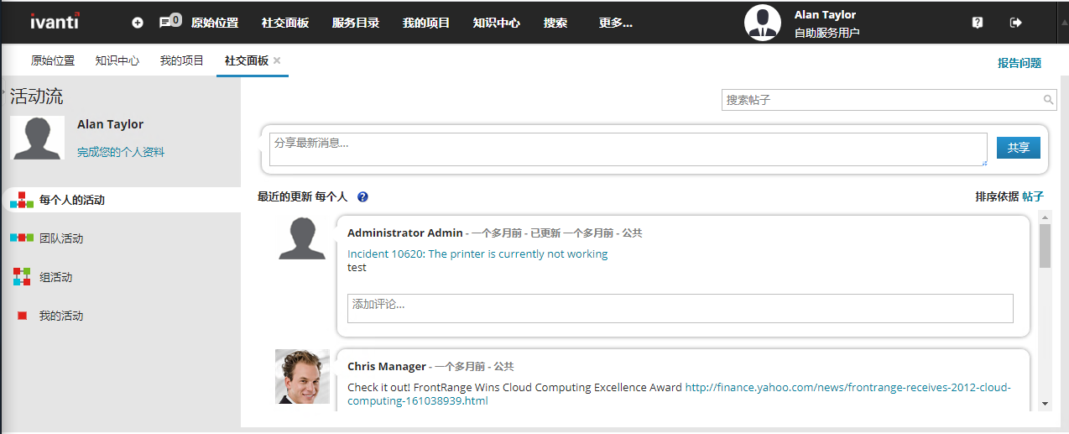
Task: Collapse the 活动流 panel arrow
Action: (4, 87)
